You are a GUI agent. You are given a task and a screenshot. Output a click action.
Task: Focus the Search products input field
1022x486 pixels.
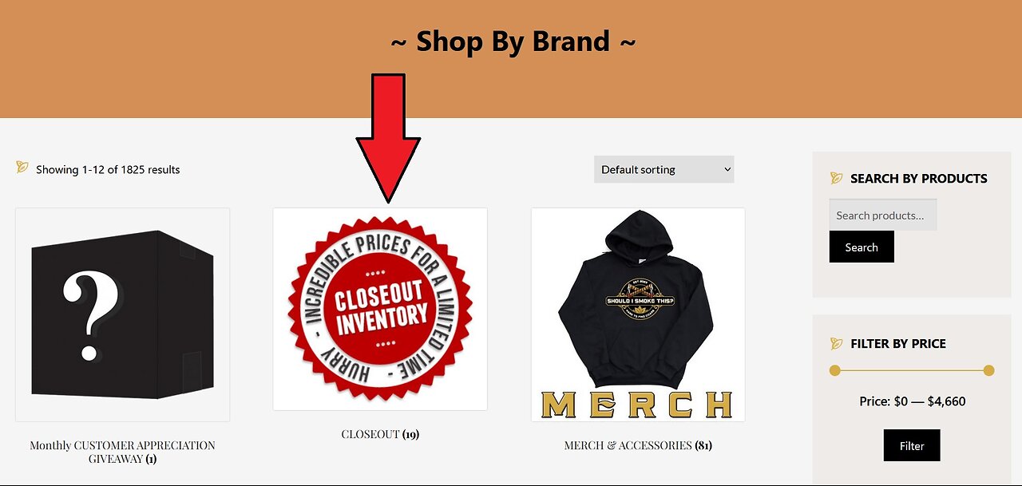[883, 215]
